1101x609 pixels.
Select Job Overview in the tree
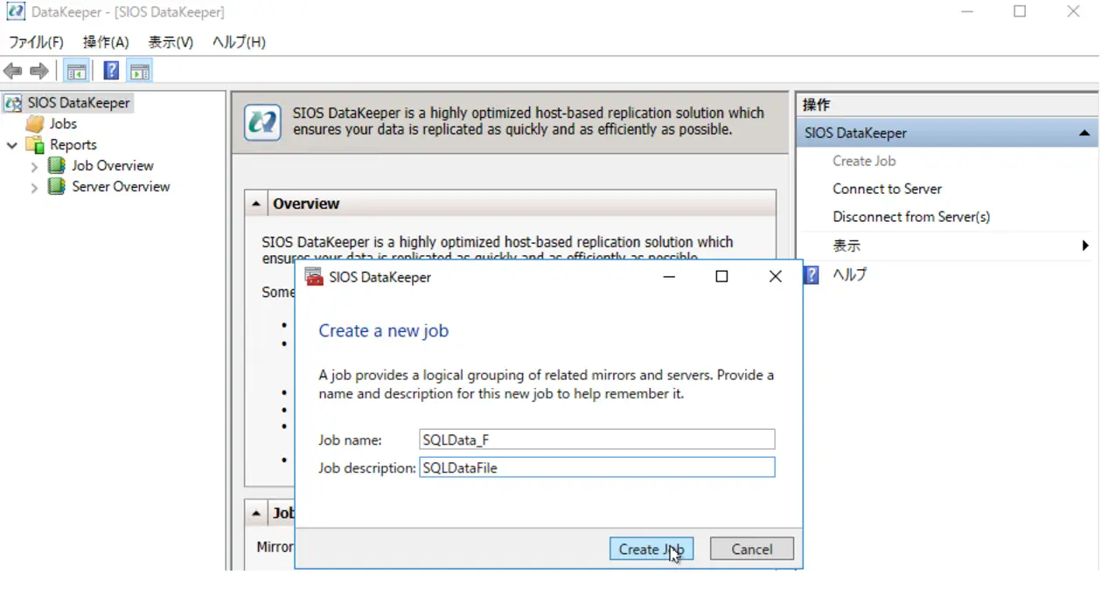coord(113,166)
